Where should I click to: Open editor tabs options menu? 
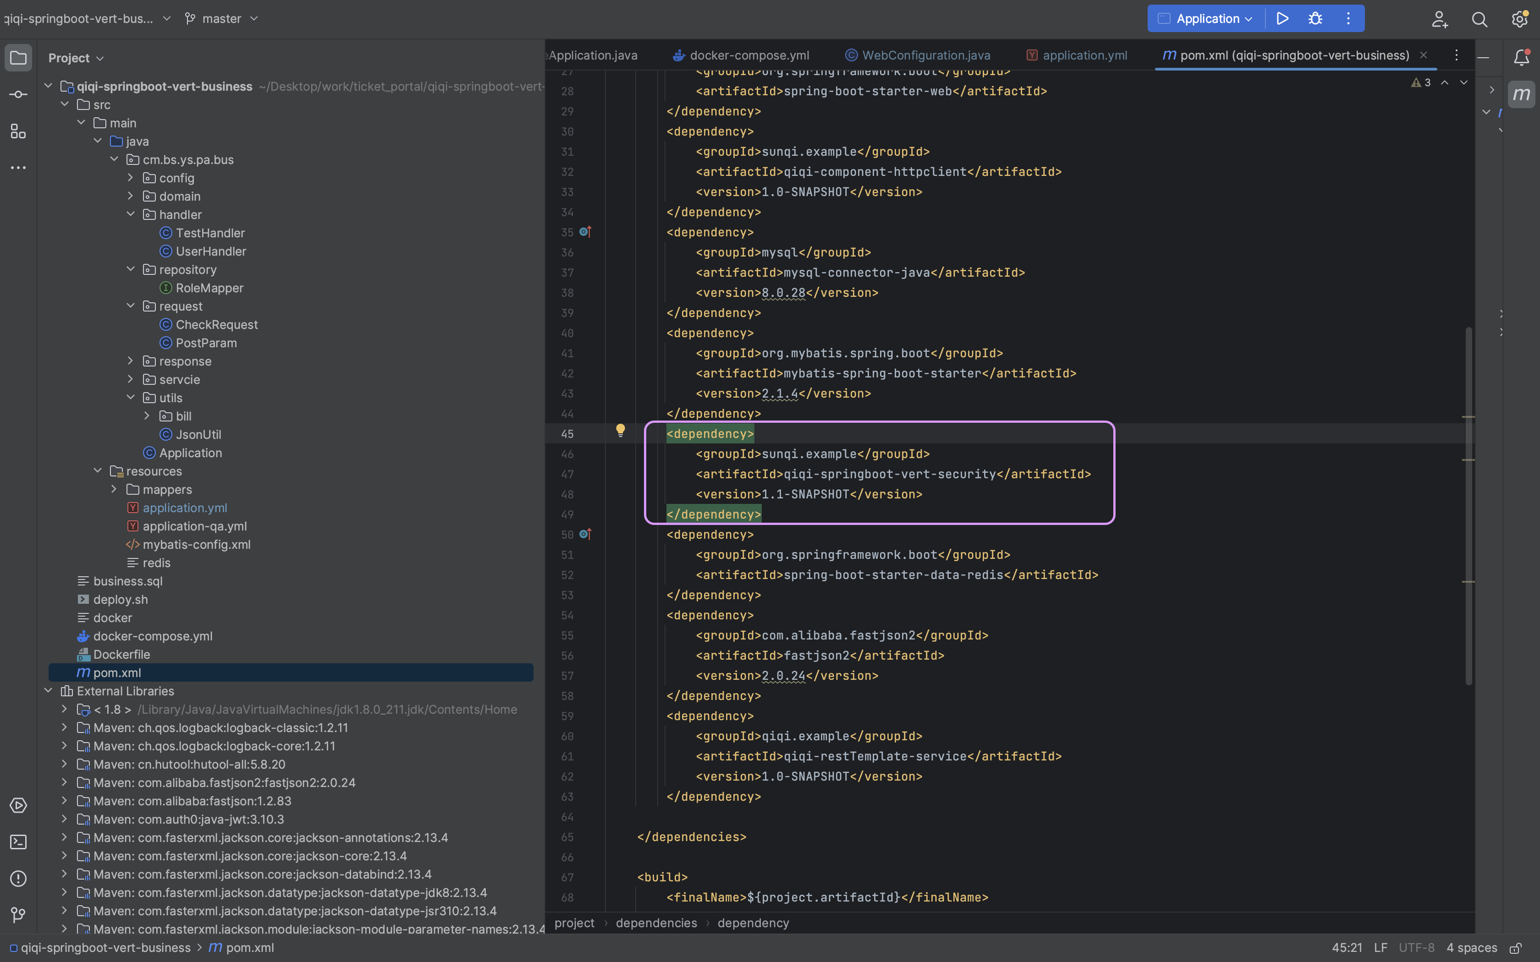click(x=1456, y=55)
